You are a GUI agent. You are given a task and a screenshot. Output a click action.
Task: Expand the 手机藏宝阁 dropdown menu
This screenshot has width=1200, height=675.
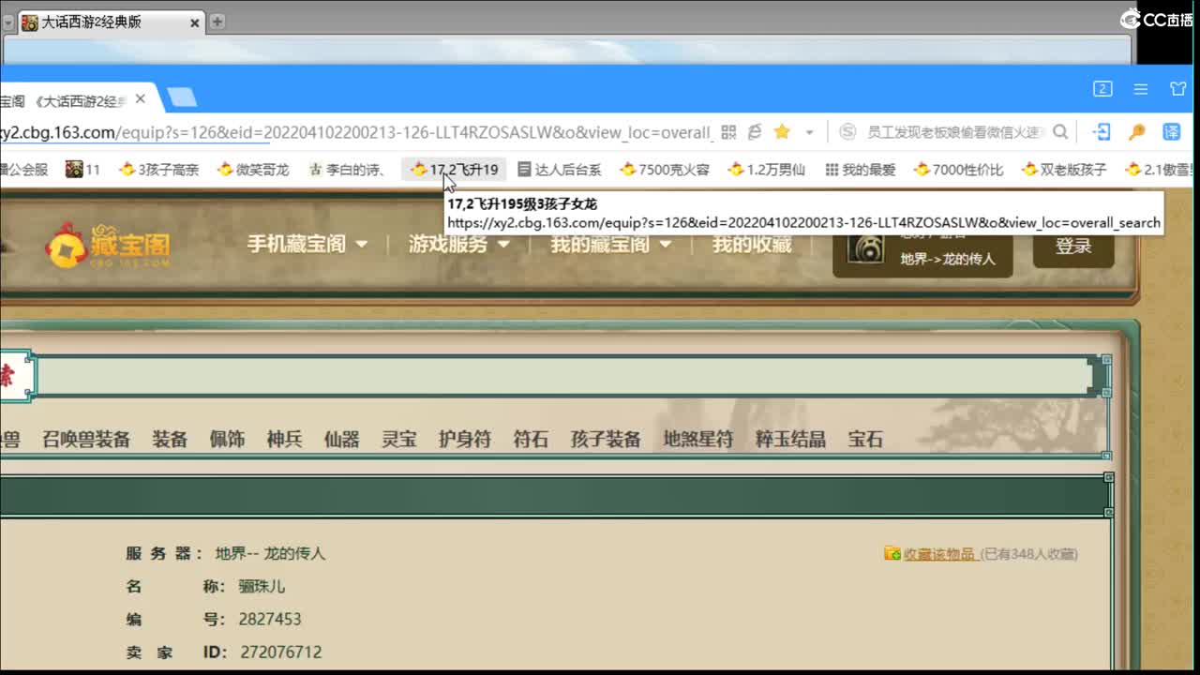click(x=307, y=245)
